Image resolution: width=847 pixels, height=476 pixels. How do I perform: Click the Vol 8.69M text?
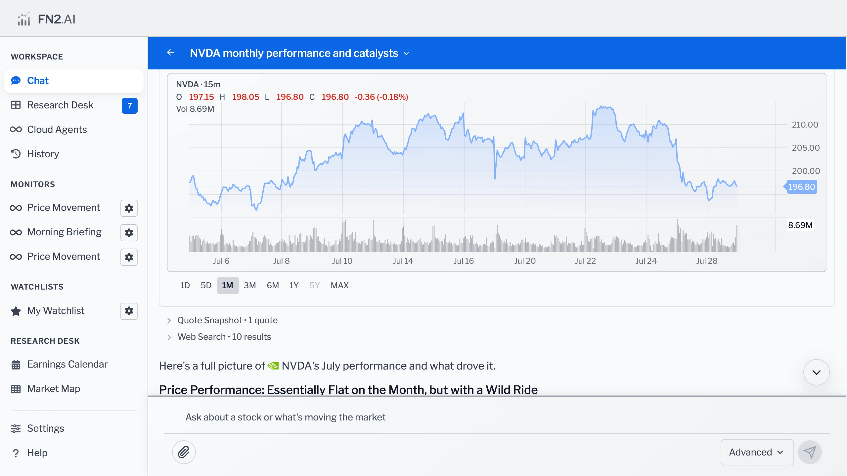[x=195, y=109]
